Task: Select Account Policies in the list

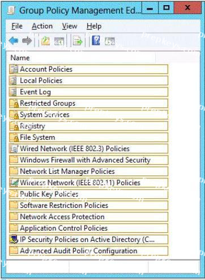Action: (x=88, y=69)
